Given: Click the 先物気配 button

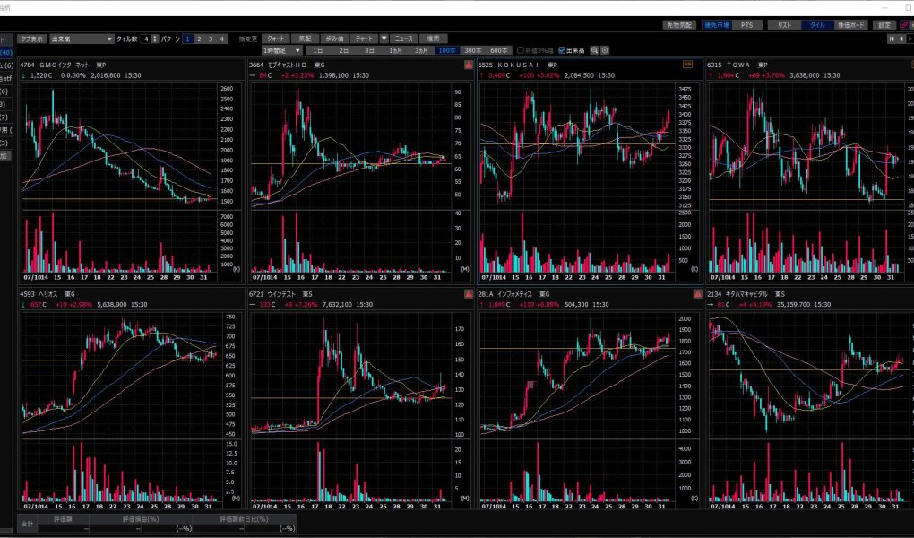Looking at the screenshot, I should (680, 25).
